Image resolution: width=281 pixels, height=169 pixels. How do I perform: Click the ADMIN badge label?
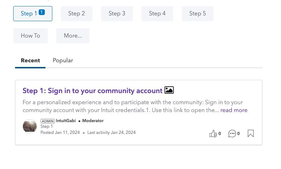coord(47,121)
